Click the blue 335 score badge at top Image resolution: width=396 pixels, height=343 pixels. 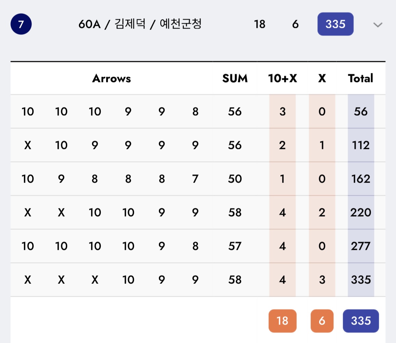coord(335,24)
